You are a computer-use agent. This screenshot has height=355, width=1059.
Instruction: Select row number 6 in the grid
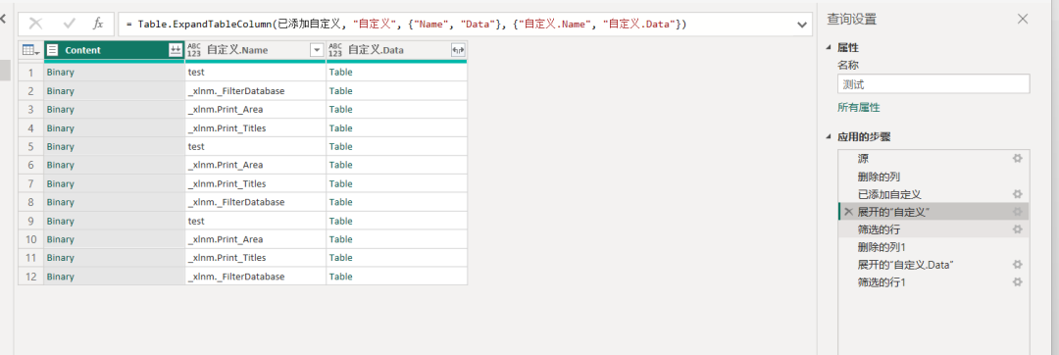(30, 166)
